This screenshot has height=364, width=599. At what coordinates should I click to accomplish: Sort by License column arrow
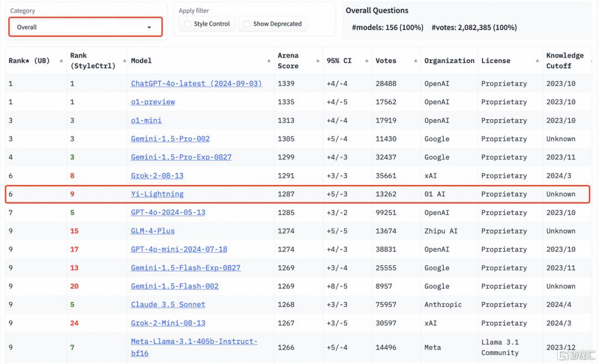[x=537, y=61]
